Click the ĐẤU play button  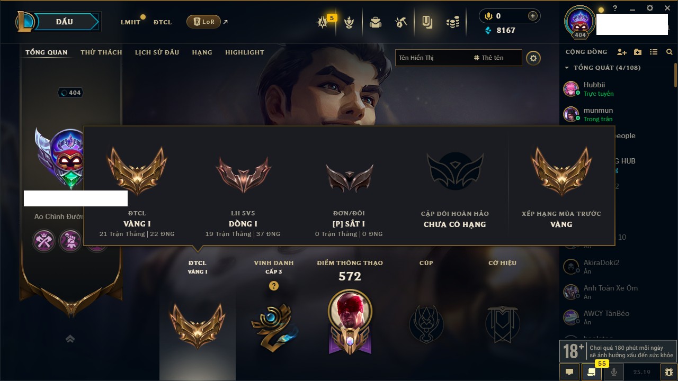[x=64, y=22]
